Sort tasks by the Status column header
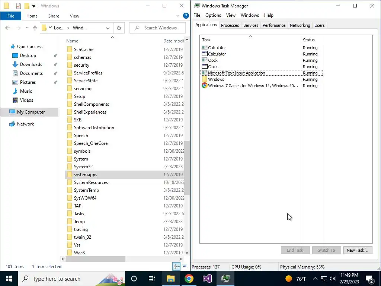 click(312, 40)
